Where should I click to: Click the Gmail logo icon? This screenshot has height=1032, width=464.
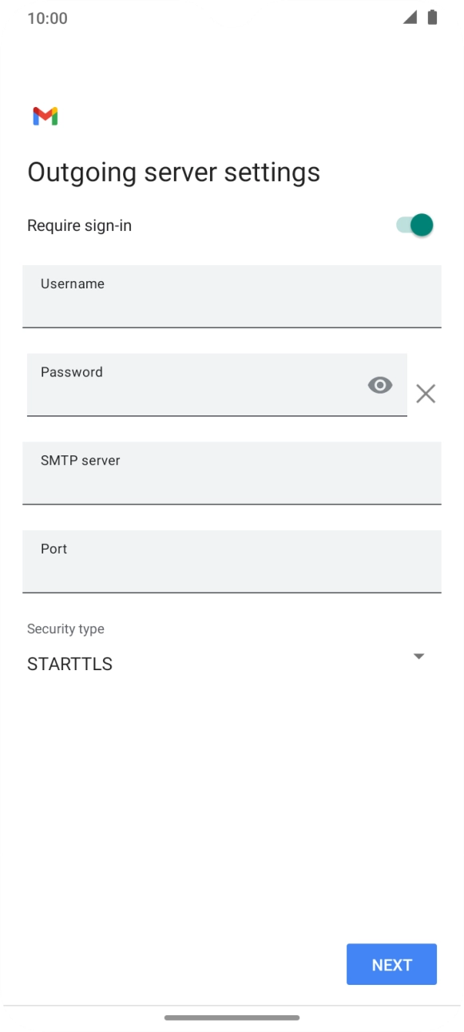46,116
